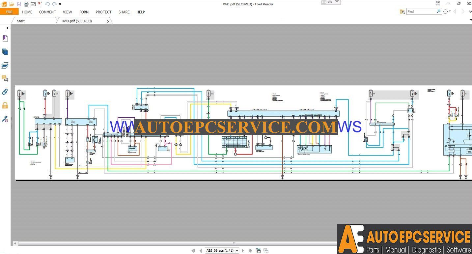Switch to the VIEW ribbon tab
472x254 pixels.
(x=67, y=12)
